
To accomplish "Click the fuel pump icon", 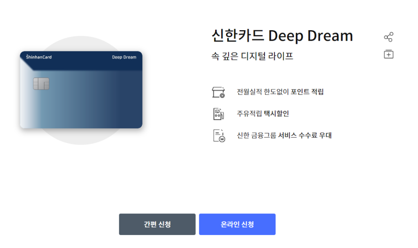I will [218, 114].
